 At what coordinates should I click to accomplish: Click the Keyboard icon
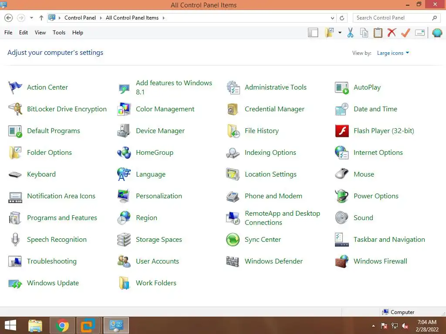point(15,174)
